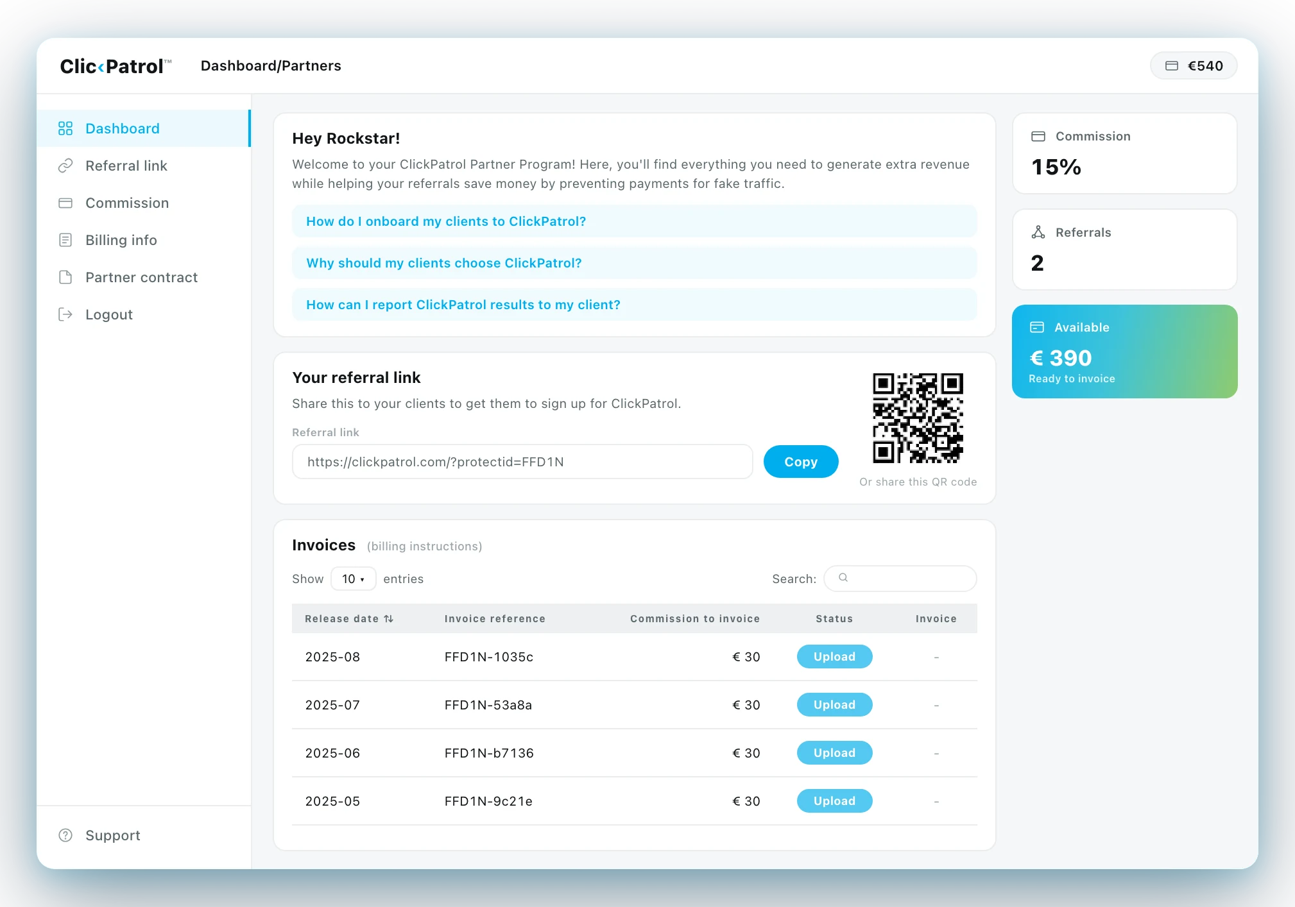This screenshot has height=907, width=1295.
Task: Expand 'Why should my clients choose ClickPatrol?'
Action: [x=634, y=263]
